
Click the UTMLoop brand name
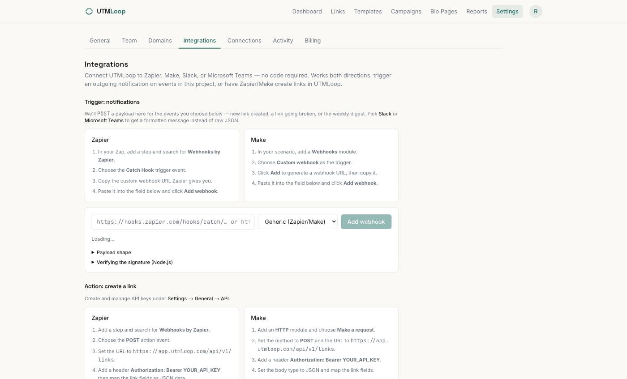[111, 12]
